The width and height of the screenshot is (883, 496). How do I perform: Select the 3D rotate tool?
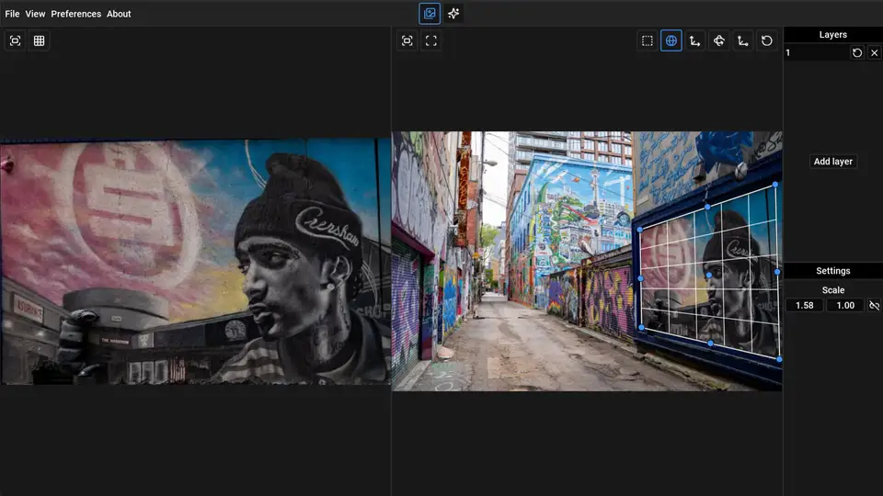click(719, 40)
